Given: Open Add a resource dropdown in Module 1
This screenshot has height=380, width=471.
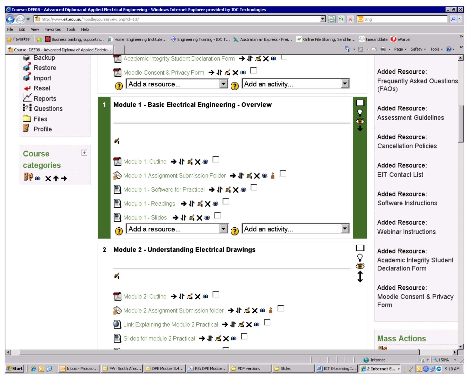Looking at the screenshot, I should (177, 229).
